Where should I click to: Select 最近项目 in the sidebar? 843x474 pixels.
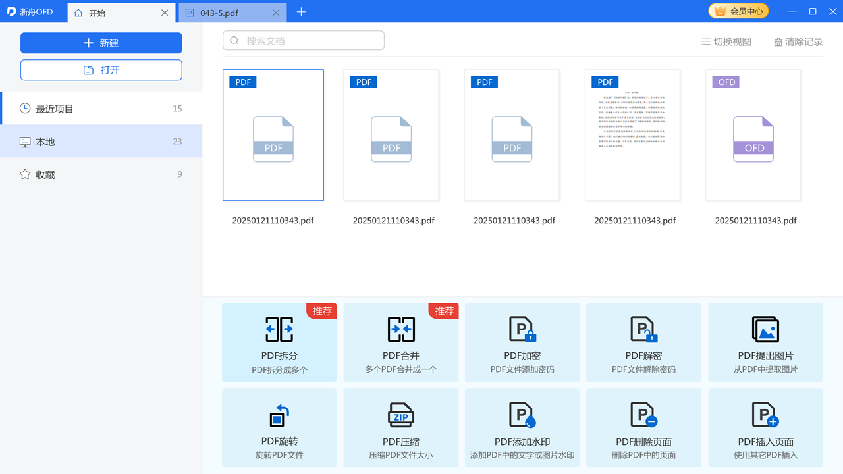(55, 109)
